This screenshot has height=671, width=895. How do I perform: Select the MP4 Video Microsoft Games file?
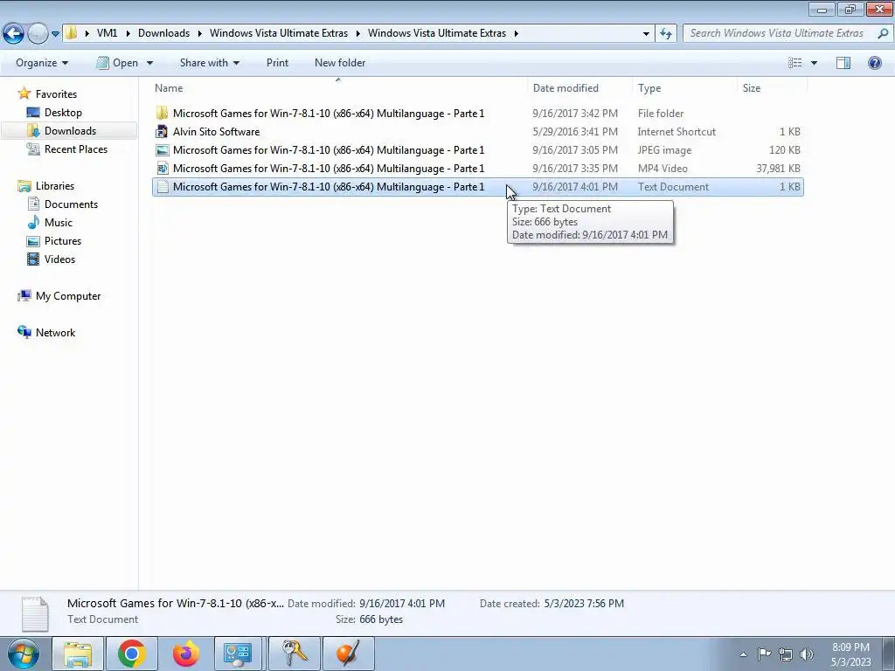pyautogui.click(x=478, y=169)
